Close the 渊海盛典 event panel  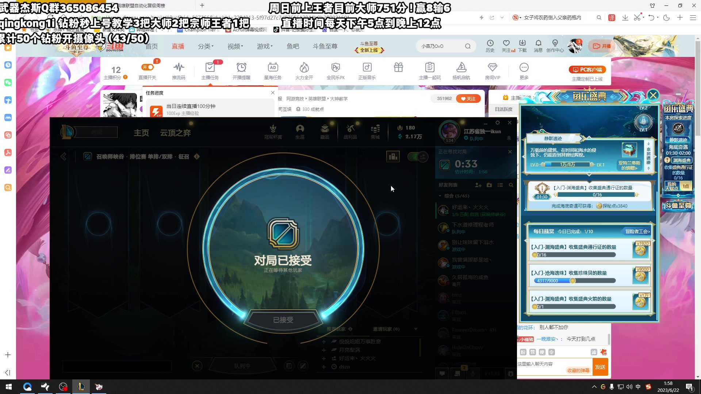pos(653,96)
